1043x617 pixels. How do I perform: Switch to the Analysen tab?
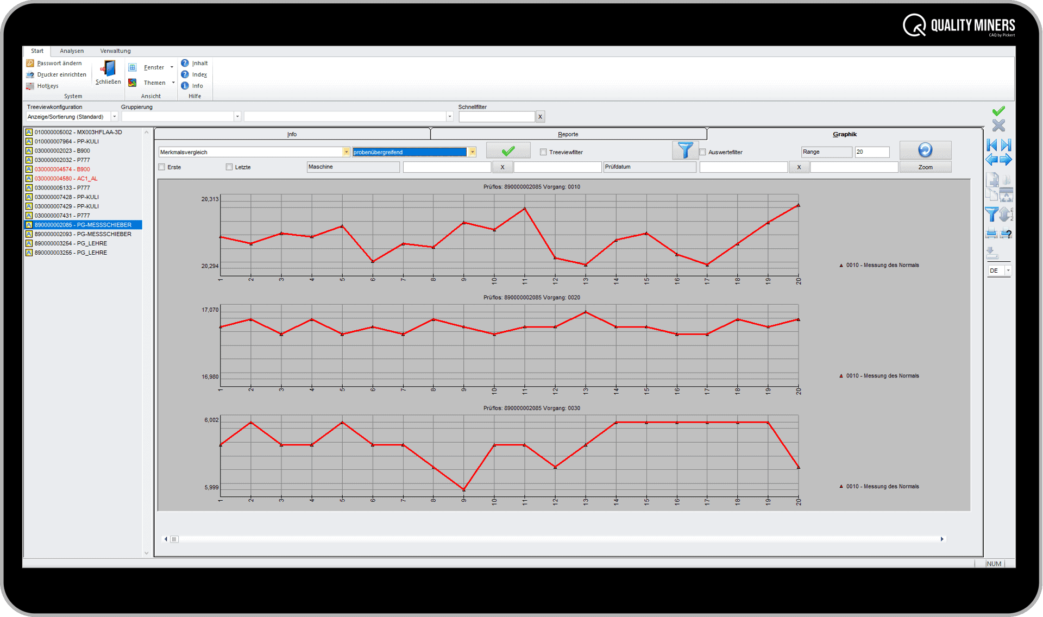tap(71, 51)
